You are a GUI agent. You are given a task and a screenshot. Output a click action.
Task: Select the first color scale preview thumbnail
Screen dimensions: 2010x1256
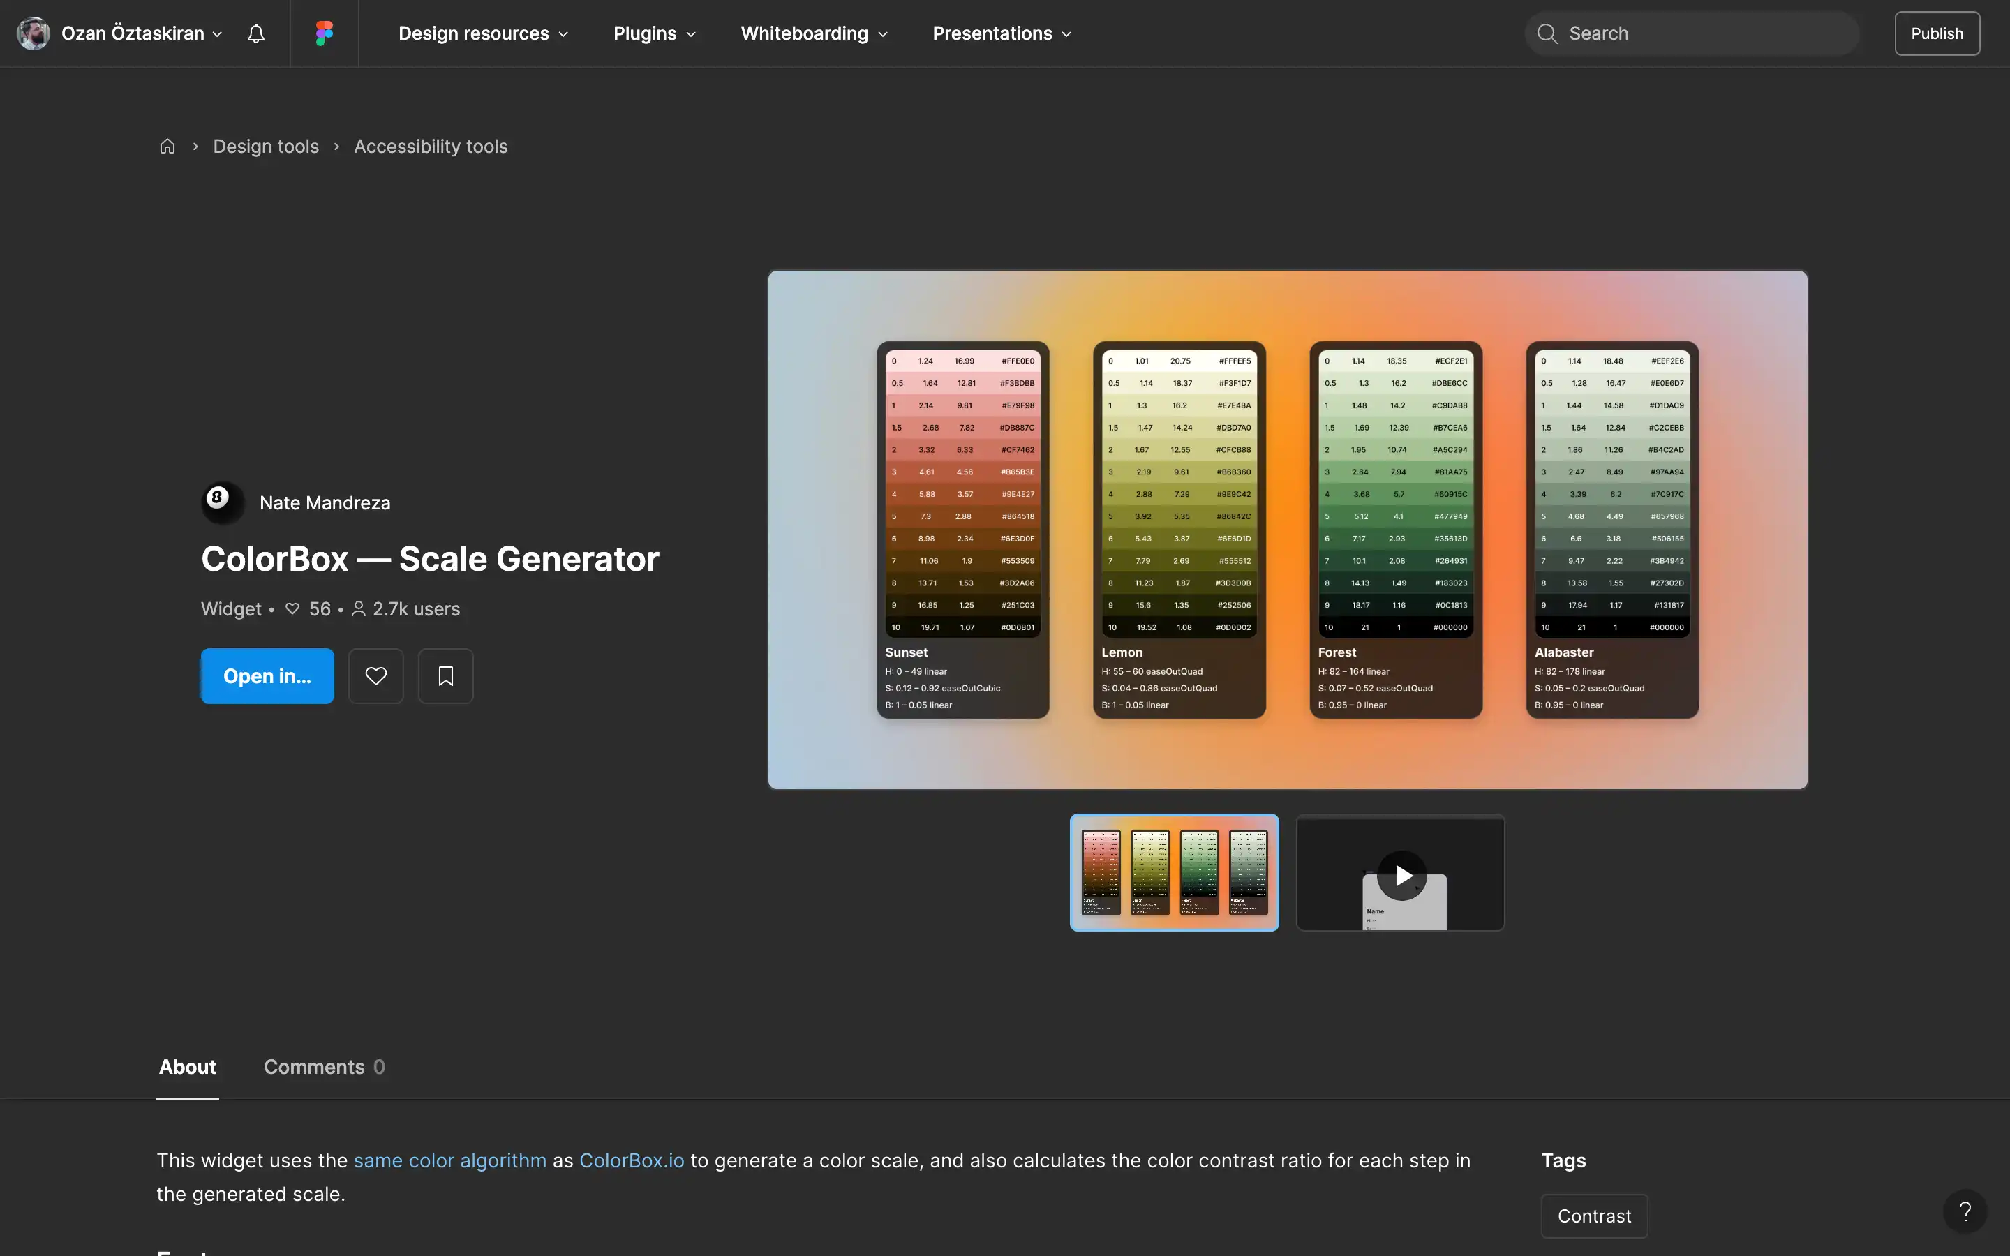[1174, 872]
